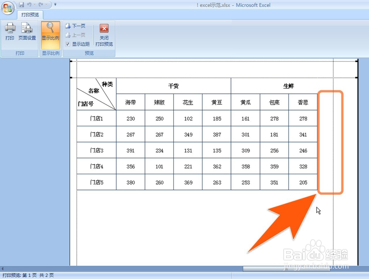Open the undo history dropdown arrow

click(34, 4)
